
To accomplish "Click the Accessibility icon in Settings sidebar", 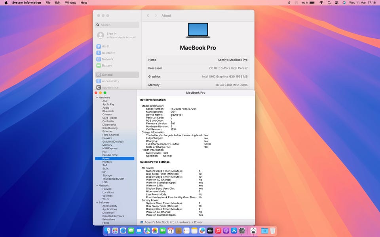I will [99, 81].
